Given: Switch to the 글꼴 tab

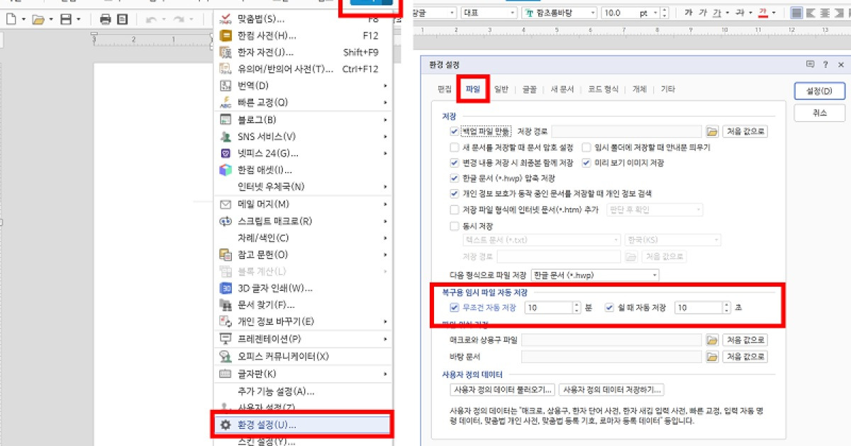Looking at the screenshot, I should tap(530, 89).
